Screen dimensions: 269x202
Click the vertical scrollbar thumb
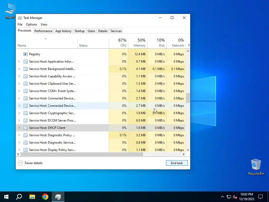(x=188, y=98)
